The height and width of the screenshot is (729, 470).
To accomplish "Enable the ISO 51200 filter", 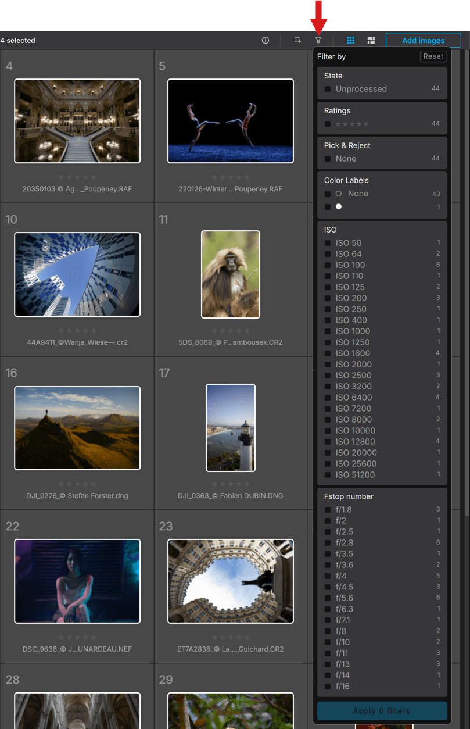I will coord(328,475).
